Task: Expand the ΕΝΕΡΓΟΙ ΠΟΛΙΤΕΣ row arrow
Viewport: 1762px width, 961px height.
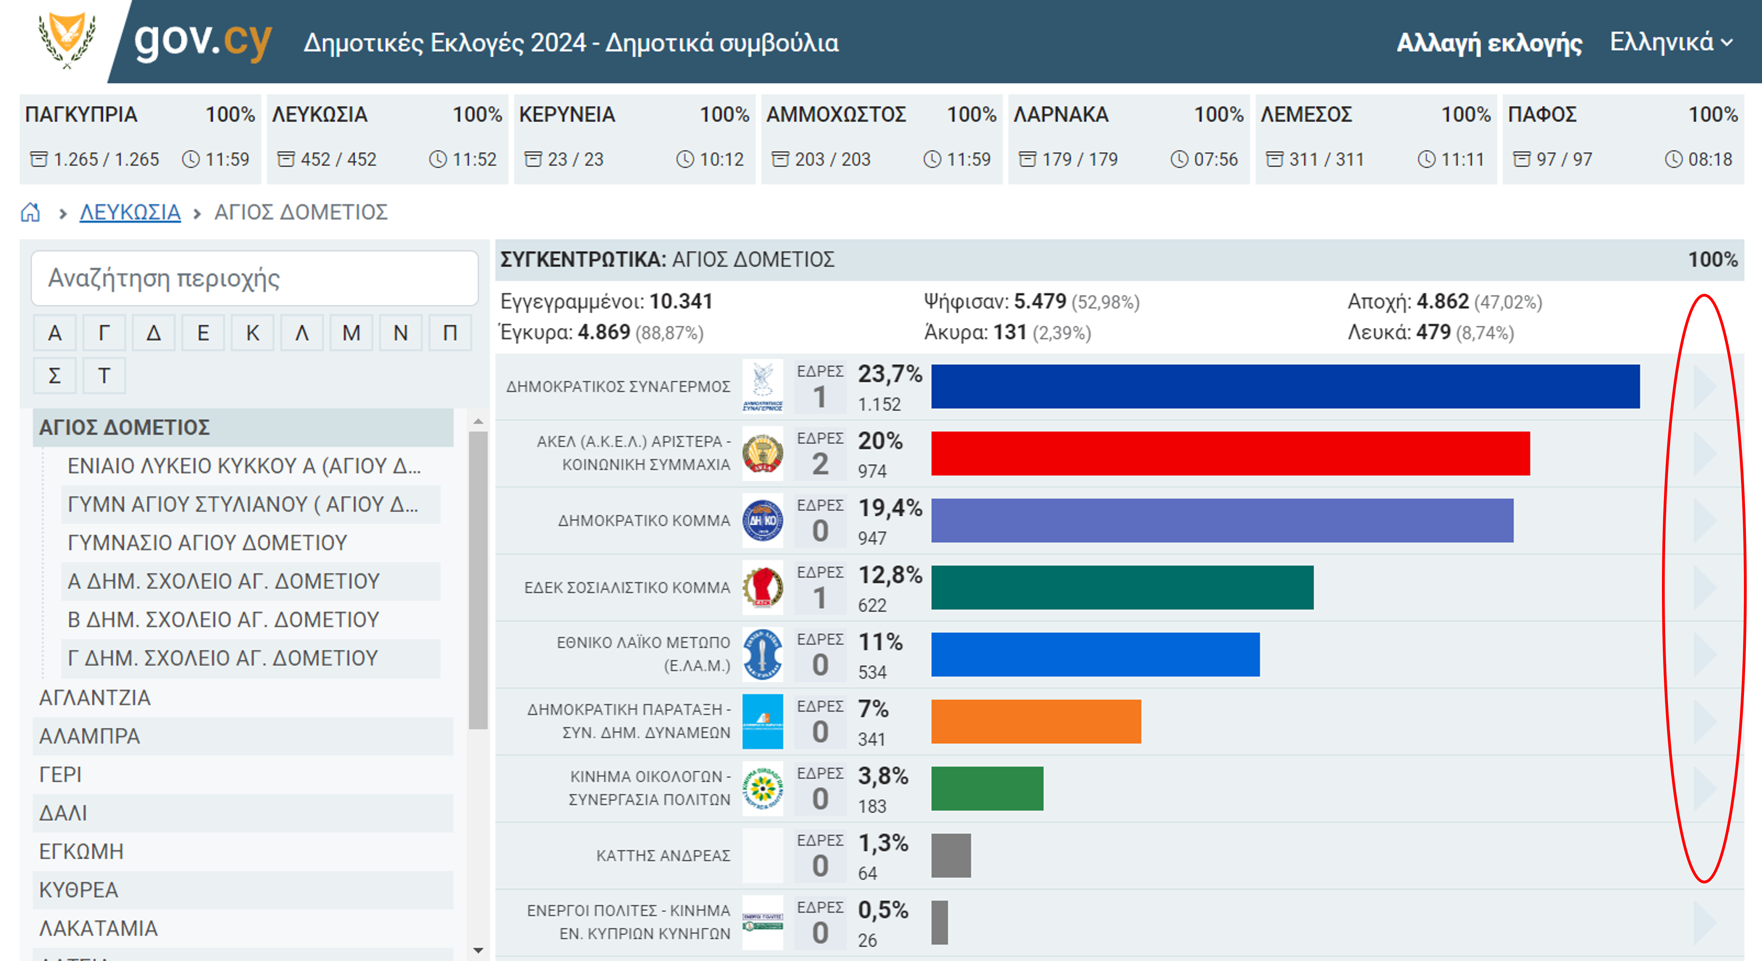Action: click(1705, 923)
